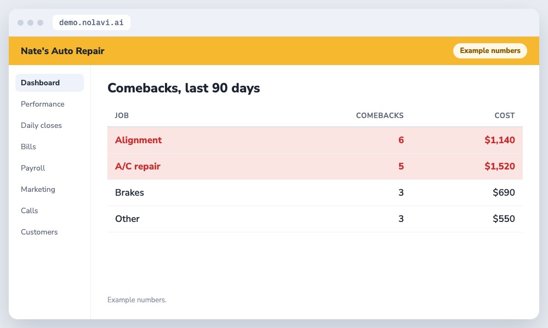Click the COST column header
Viewport: 548px width, 328px height.
[x=504, y=115]
